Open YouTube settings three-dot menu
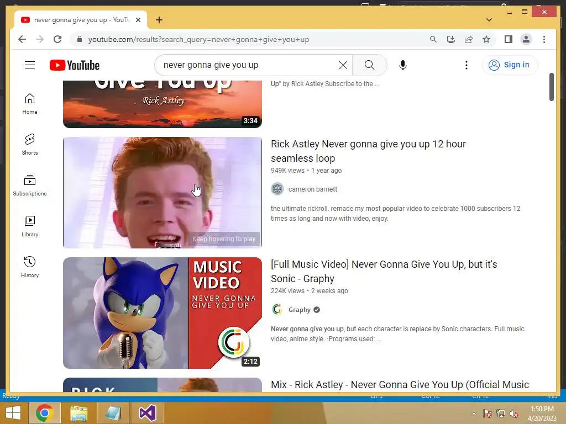Viewport: 566px width, 424px height. [467, 65]
